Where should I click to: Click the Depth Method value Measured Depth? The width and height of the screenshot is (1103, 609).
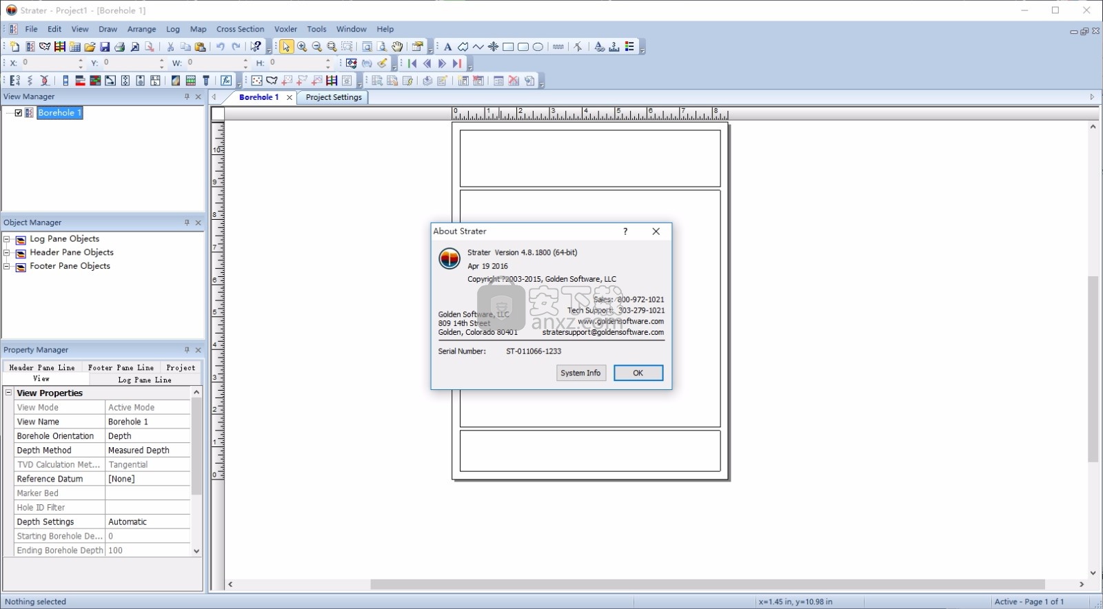[148, 451]
